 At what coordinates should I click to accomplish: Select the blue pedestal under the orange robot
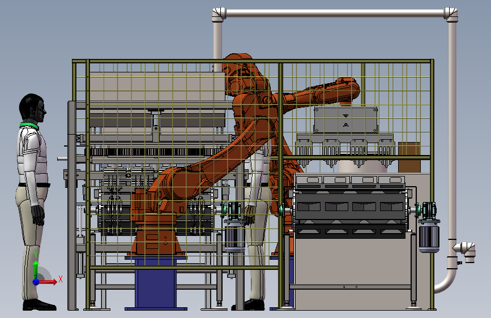click(156, 283)
